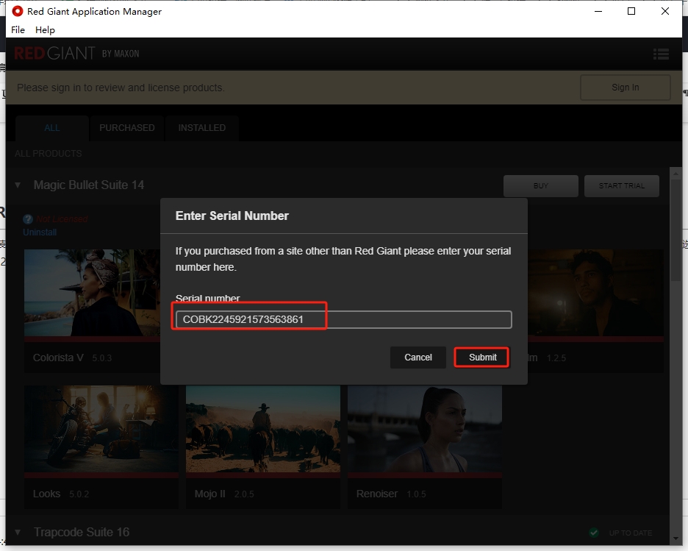Minimize the Application Manager window

(x=598, y=11)
